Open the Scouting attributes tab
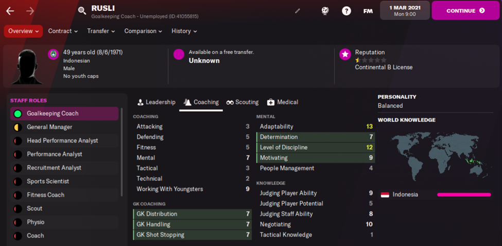This screenshot has height=246, width=502. [242, 102]
